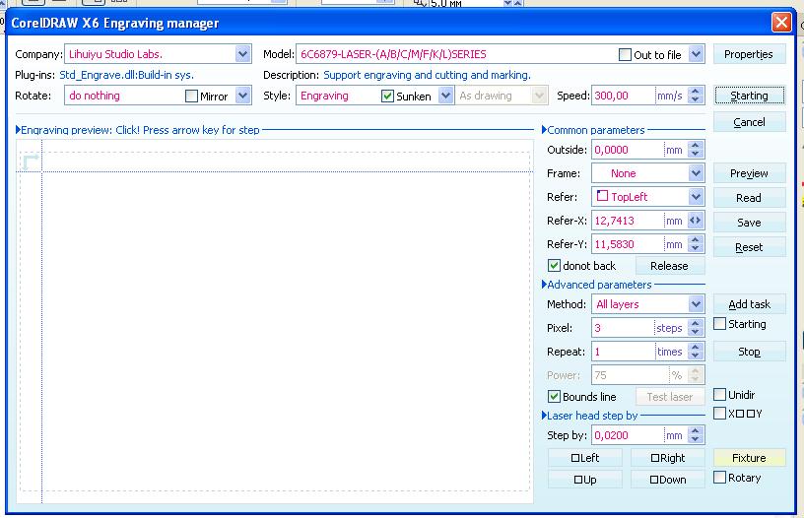The image size is (804, 518).
Task: Click the Preview button
Action: click(749, 173)
